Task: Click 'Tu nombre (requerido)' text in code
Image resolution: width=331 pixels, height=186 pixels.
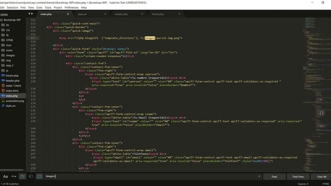Action: tap(149, 78)
